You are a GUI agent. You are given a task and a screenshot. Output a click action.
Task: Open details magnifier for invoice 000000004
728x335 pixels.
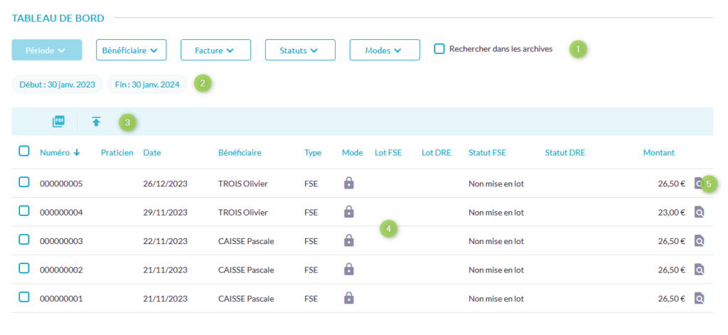pos(699,212)
